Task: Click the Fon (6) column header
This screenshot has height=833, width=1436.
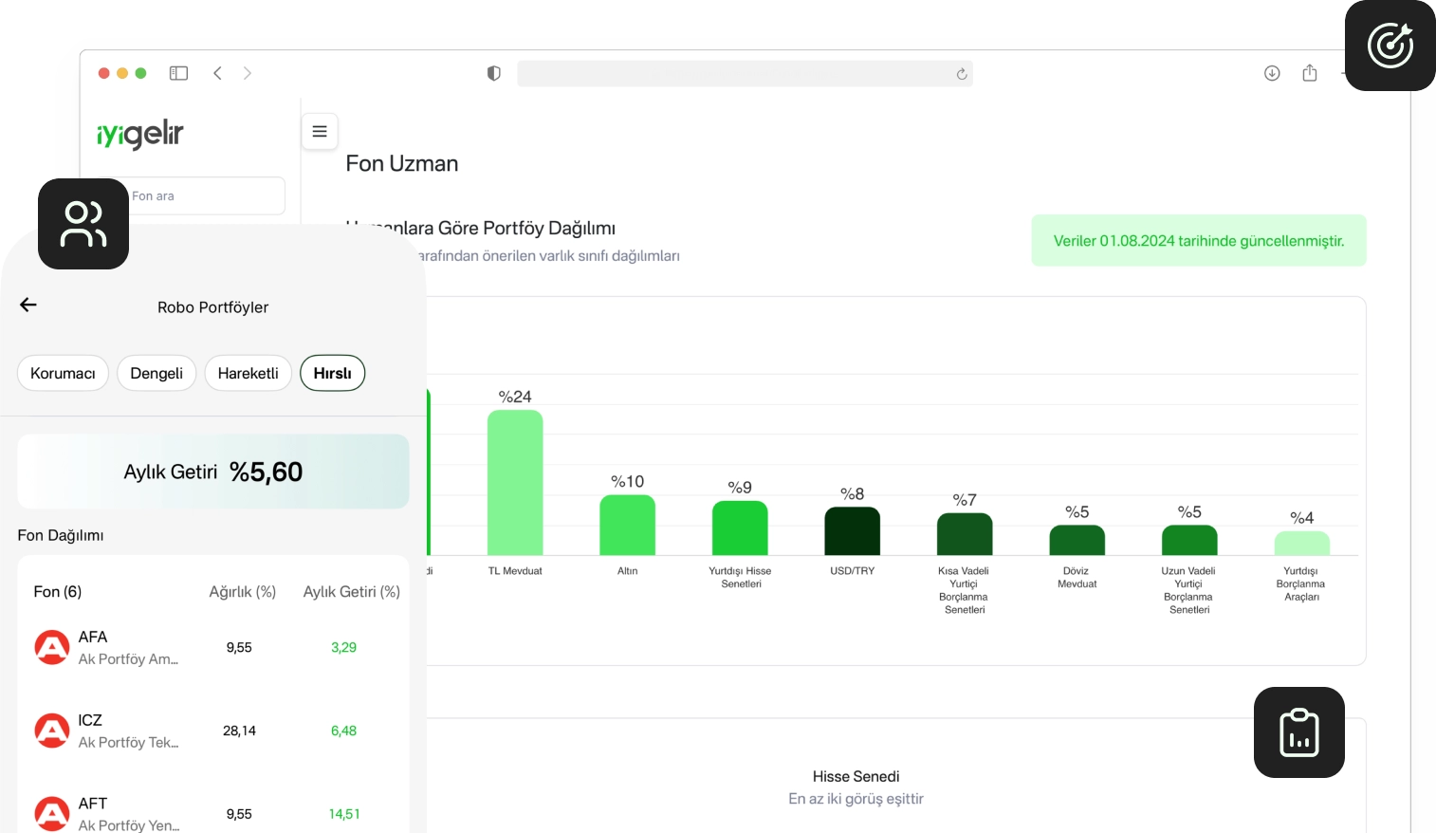Action: coord(58,592)
